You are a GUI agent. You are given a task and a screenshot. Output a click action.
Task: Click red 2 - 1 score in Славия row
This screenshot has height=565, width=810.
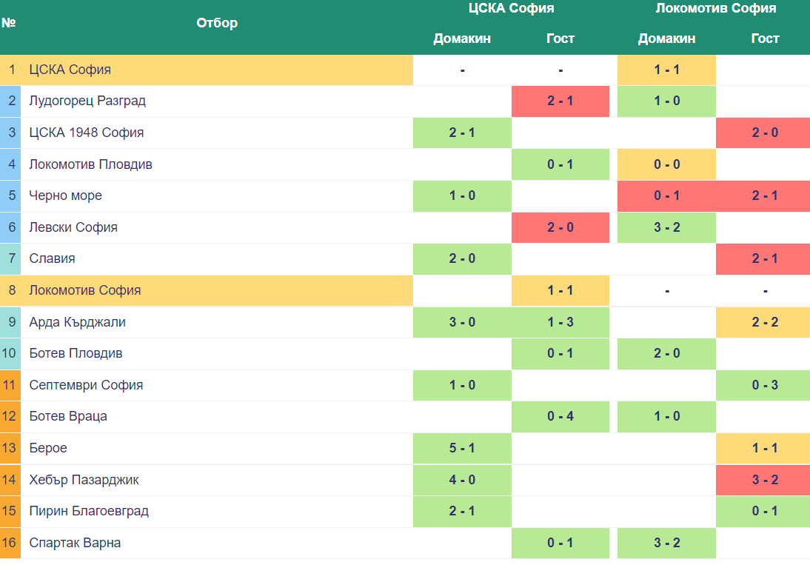coord(763,259)
